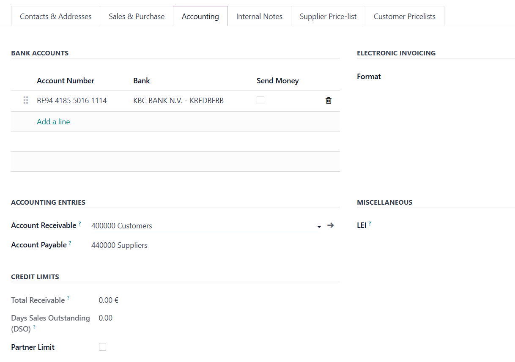Show help tooltip for Total Receivable
Viewport: 515px width, 362px height.
tap(68, 298)
